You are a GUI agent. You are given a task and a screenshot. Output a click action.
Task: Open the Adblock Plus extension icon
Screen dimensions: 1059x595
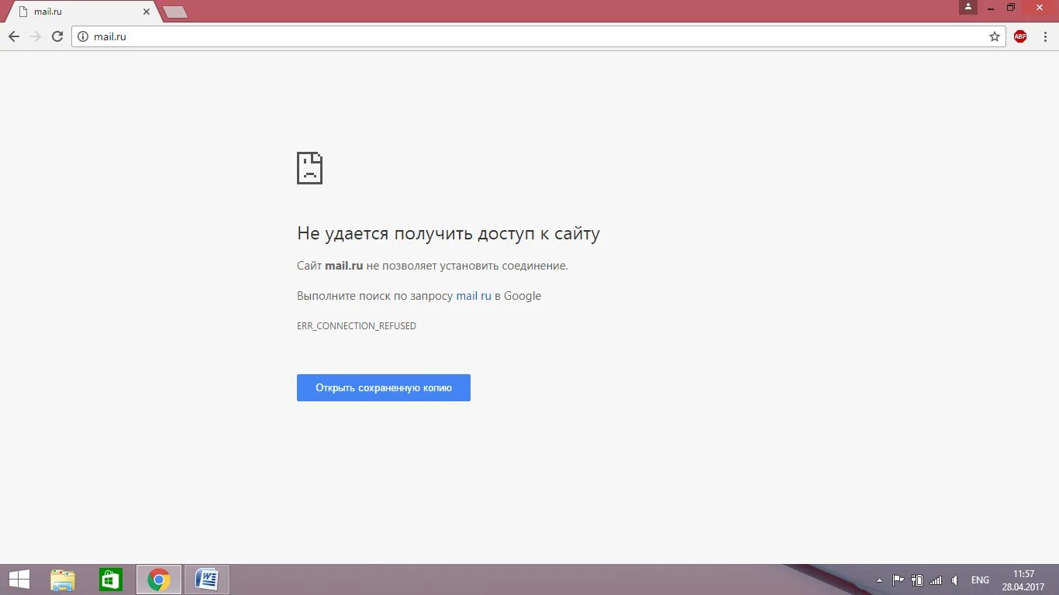click(1020, 36)
